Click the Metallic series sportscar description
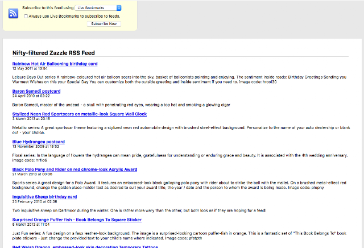Screen dimensions: 364x248 [181, 130]
